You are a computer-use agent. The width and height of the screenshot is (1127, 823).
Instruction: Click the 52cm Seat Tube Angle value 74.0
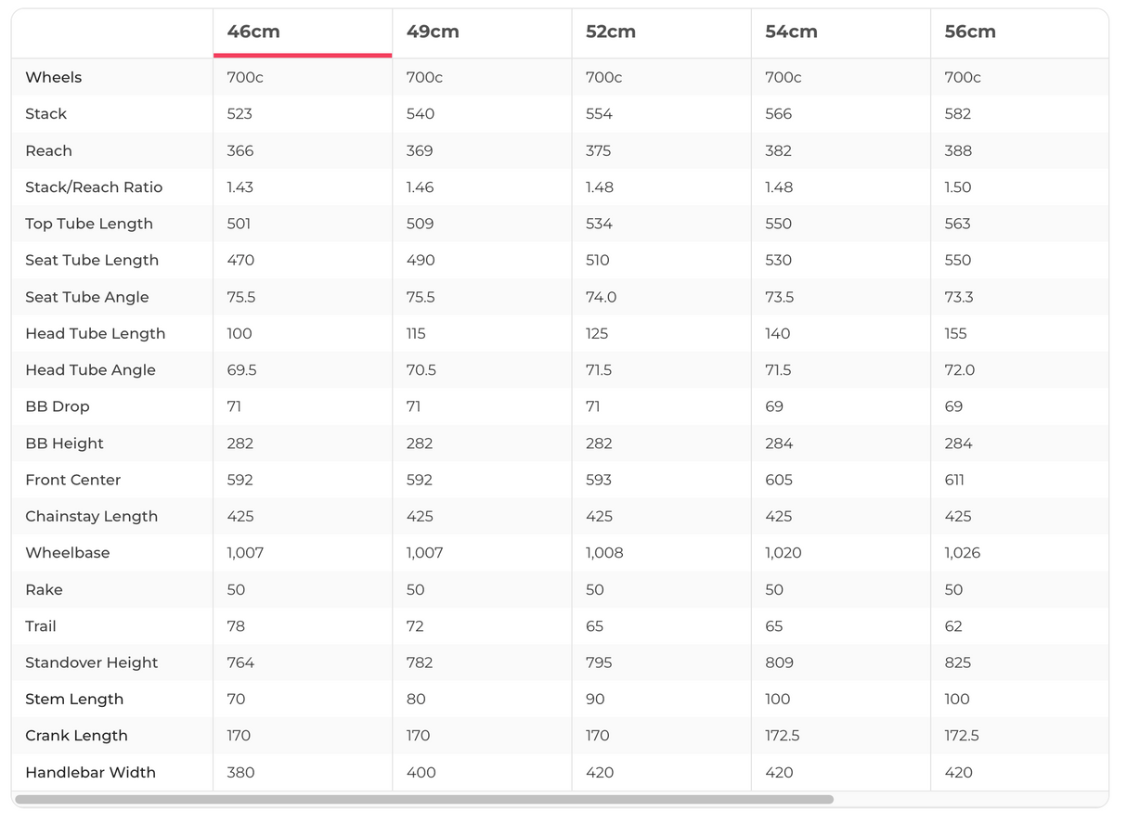tap(602, 297)
